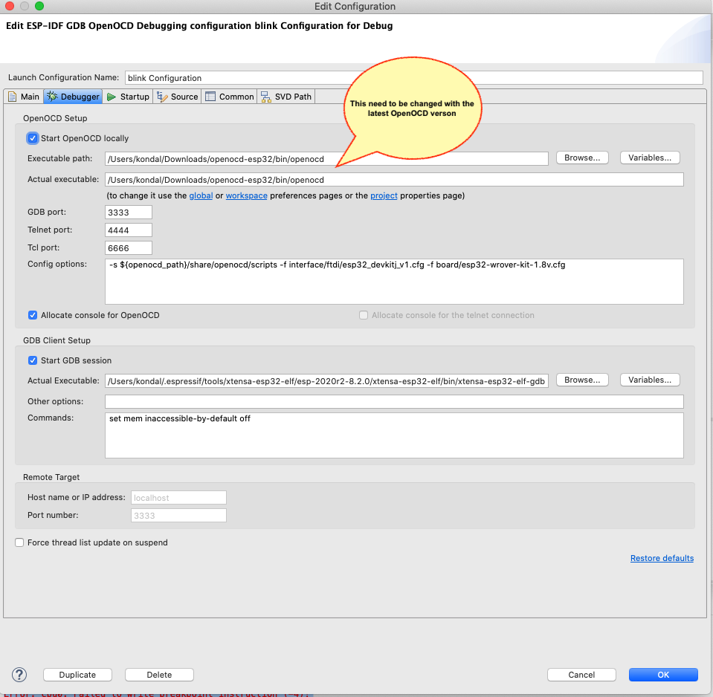
Task: Open the global preferences link
Action: [201, 195]
